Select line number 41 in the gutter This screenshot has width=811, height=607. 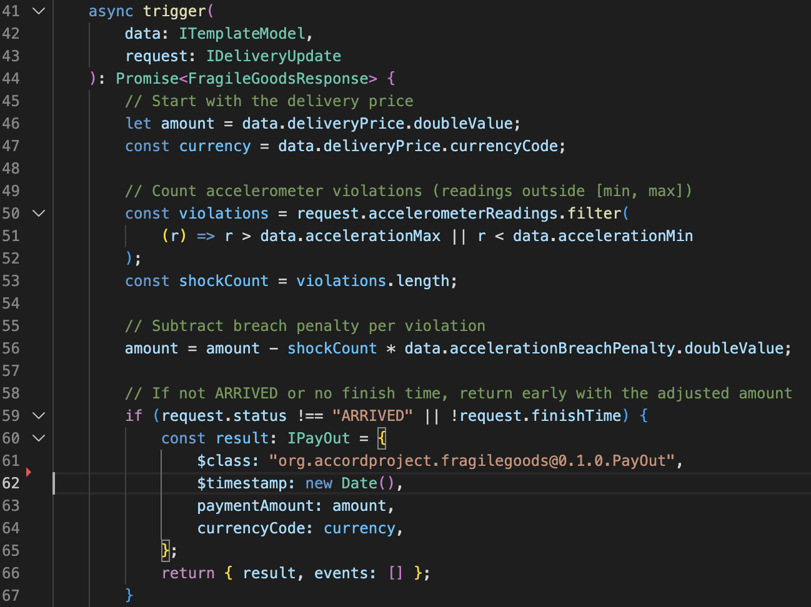coord(11,11)
